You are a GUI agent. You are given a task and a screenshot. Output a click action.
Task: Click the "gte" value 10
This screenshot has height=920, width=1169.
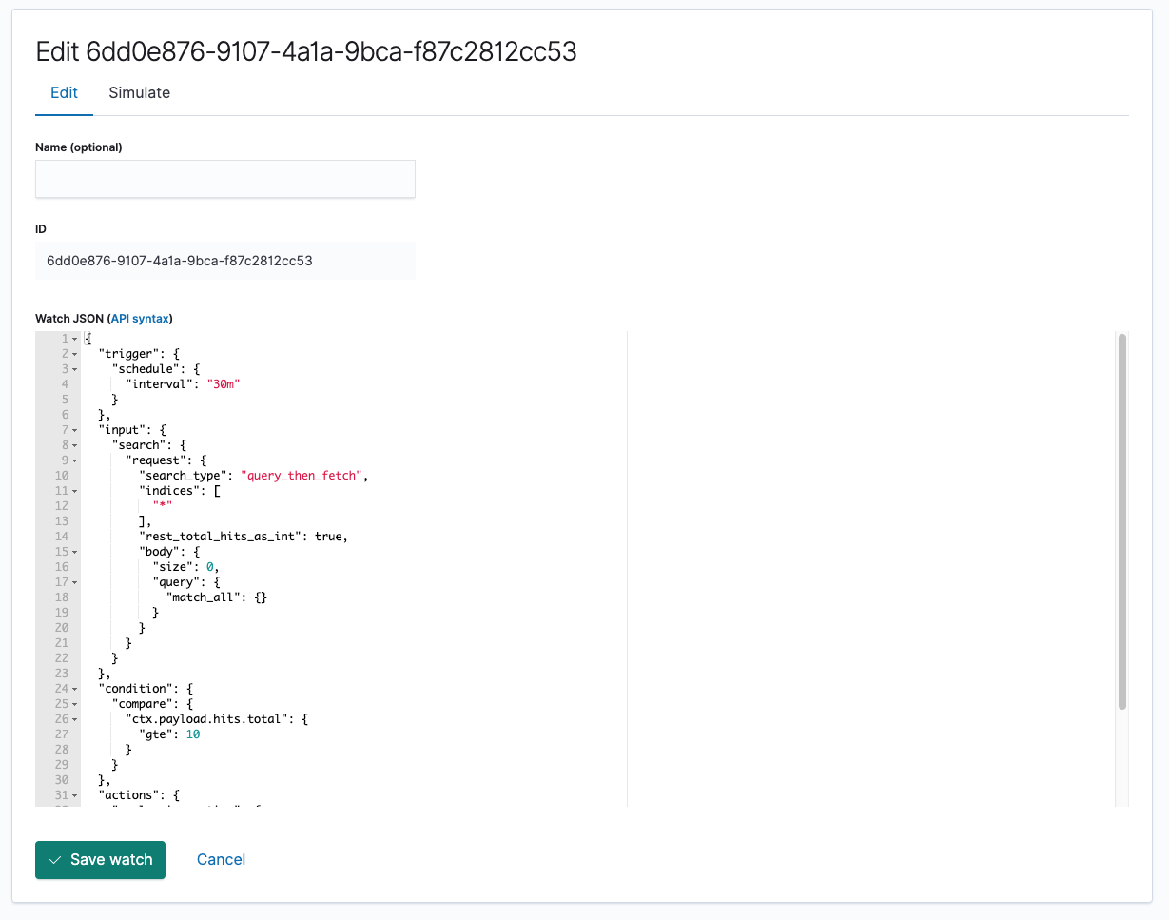coord(193,734)
